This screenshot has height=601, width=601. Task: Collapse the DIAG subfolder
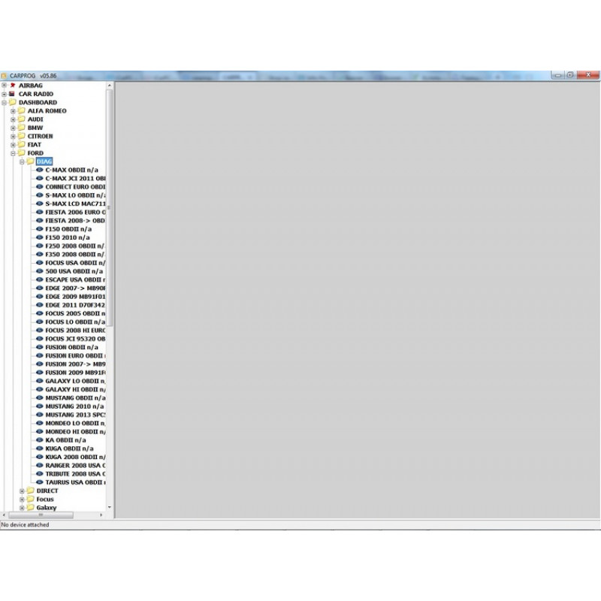(x=22, y=162)
